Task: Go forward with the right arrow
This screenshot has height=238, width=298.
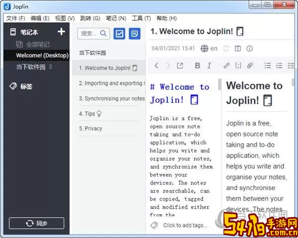Action: tap(168, 65)
